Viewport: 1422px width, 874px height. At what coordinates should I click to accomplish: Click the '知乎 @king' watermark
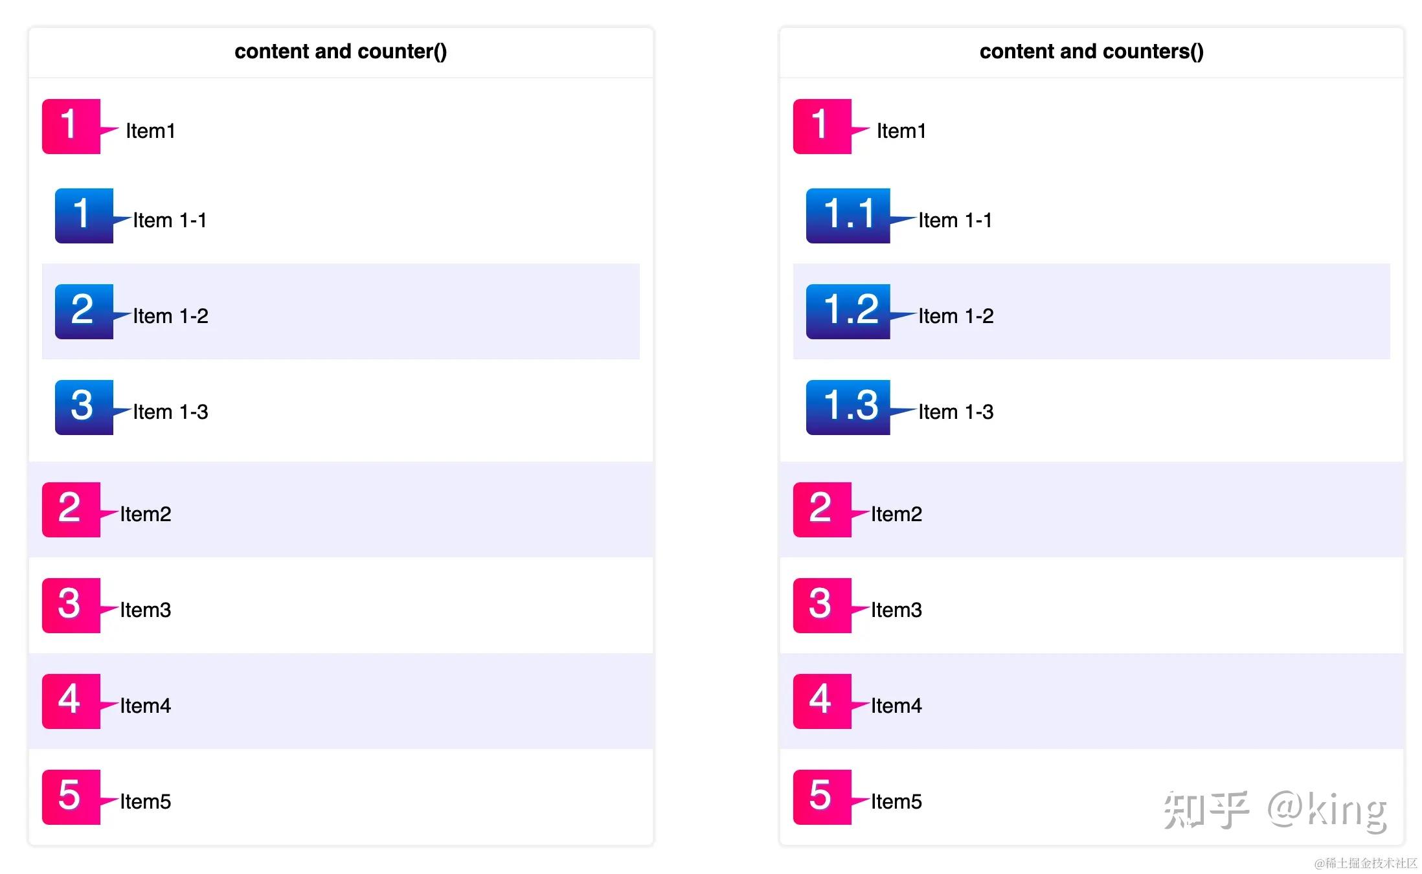[1274, 809]
